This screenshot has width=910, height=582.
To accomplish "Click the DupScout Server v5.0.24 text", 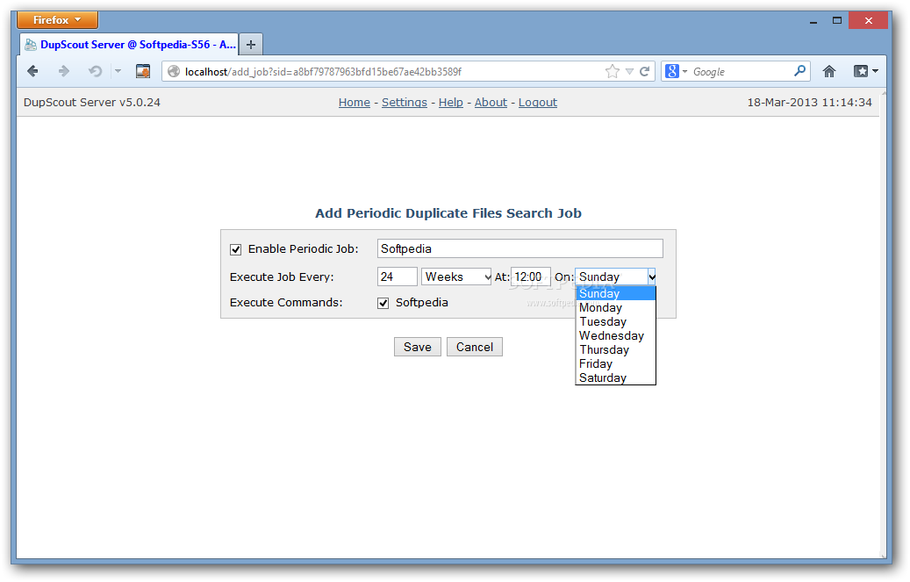I will click(x=91, y=102).
